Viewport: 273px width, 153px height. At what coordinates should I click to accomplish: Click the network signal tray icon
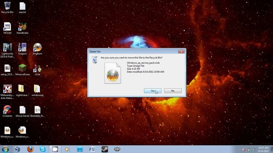[x=253, y=149]
